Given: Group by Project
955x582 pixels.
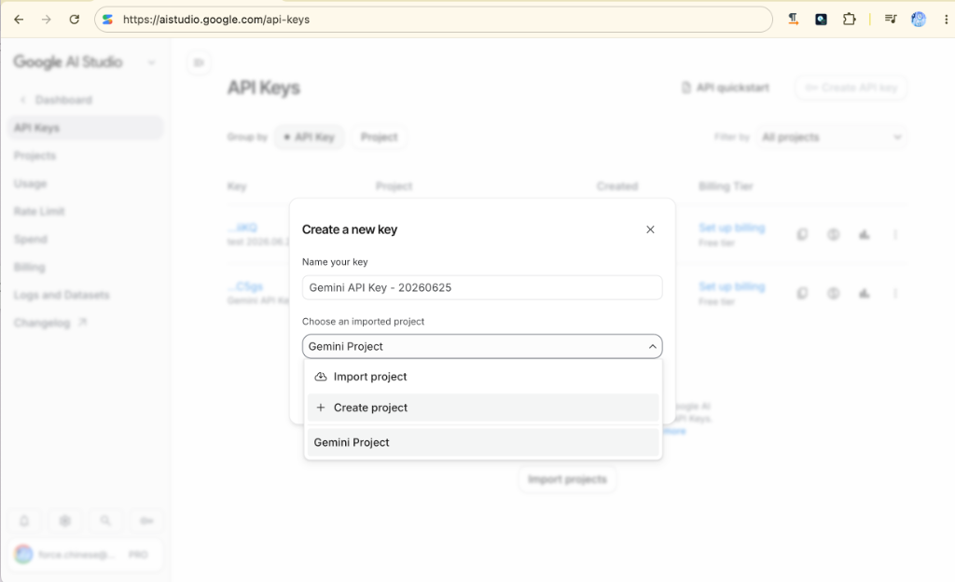Looking at the screenshot, I should [x=379, y=137].
